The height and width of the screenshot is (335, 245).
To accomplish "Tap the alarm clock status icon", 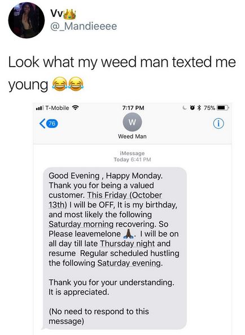I will tap(193, 108).
